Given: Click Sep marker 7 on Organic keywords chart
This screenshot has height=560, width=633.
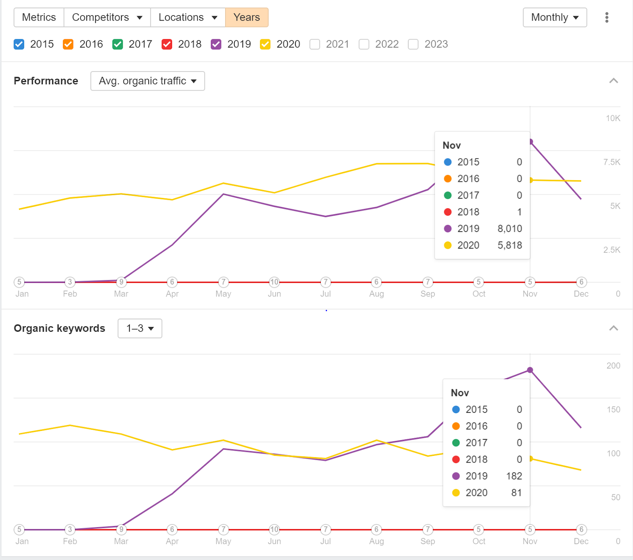Looking at the screenshot, I should pos(428,530).
